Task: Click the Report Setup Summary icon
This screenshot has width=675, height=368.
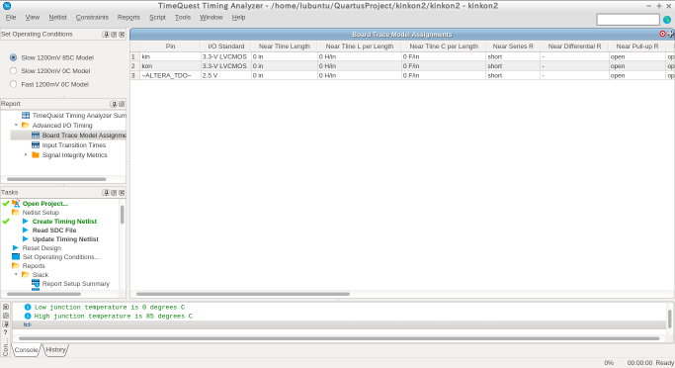Action: tap(36, 284)
